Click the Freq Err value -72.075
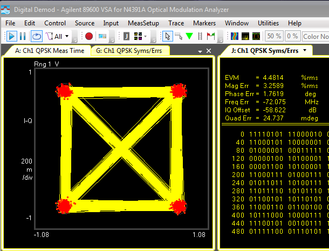The height and width of the screenshot is (251, 329). [274, 102]
